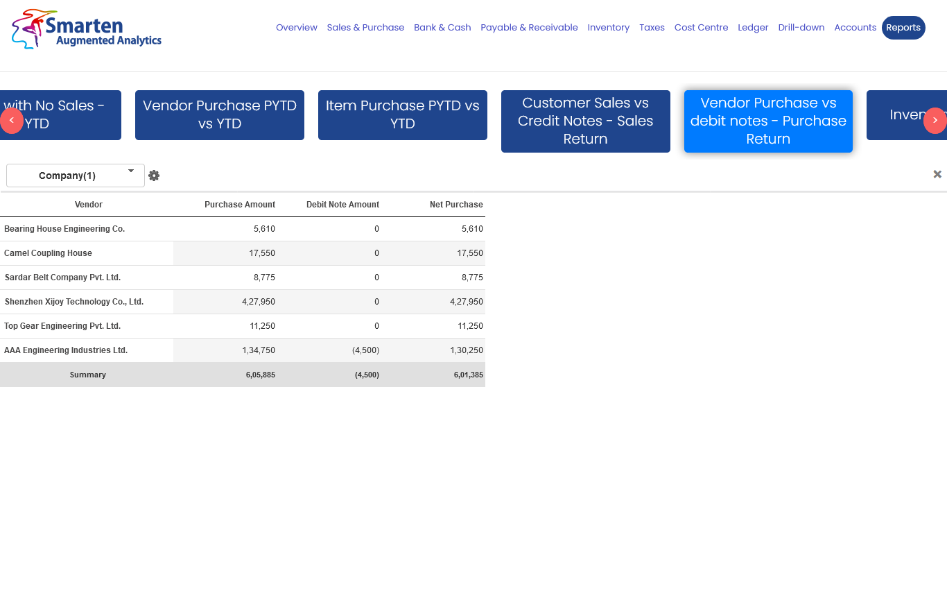
Task: Navigate to Accounts
Action: [855, 28]
